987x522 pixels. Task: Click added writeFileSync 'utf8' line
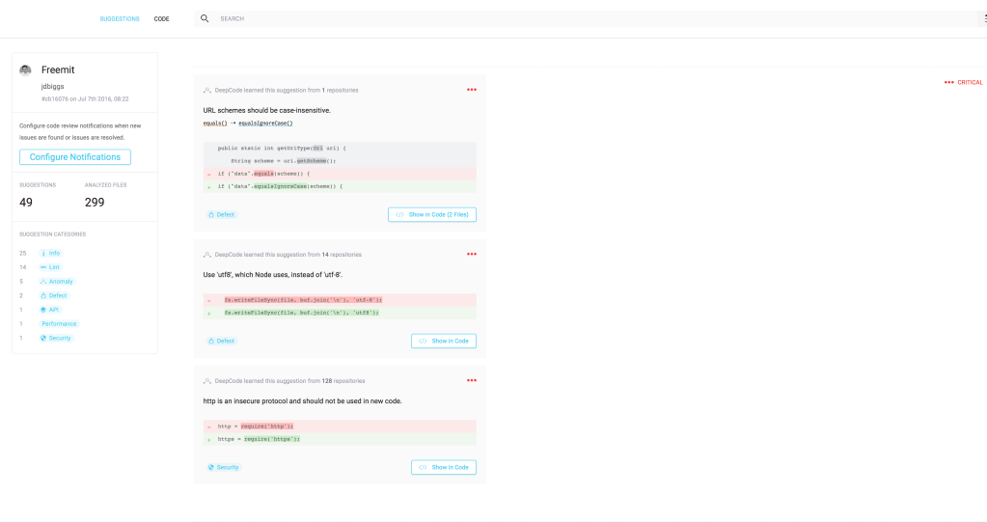tap(340, 313)
